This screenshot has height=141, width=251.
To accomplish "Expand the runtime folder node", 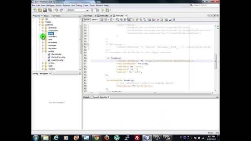I will (43, 63).
